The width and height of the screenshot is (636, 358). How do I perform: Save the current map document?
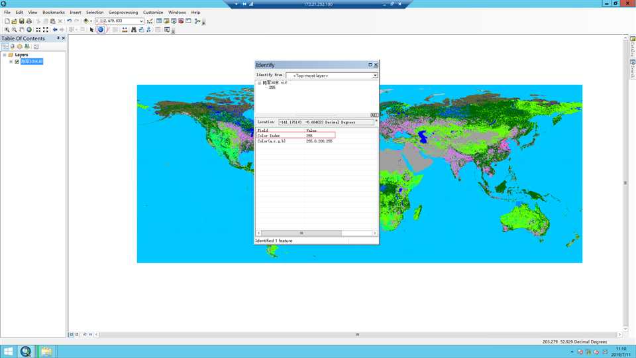pos(21,21)
